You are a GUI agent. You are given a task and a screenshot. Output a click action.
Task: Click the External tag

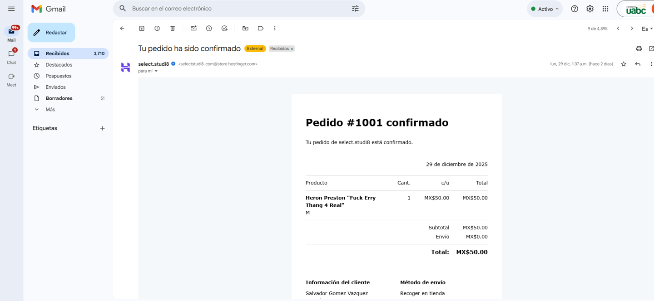tap(255, 49)
